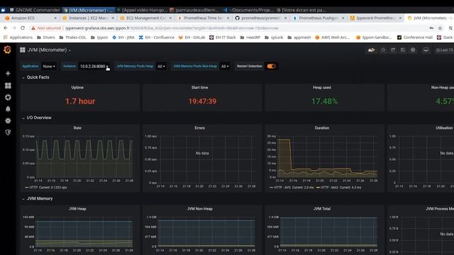Screen dimensions: 454x255
Task: Switch to the Ippevent Prometheus tab
Action: (374, 18)
